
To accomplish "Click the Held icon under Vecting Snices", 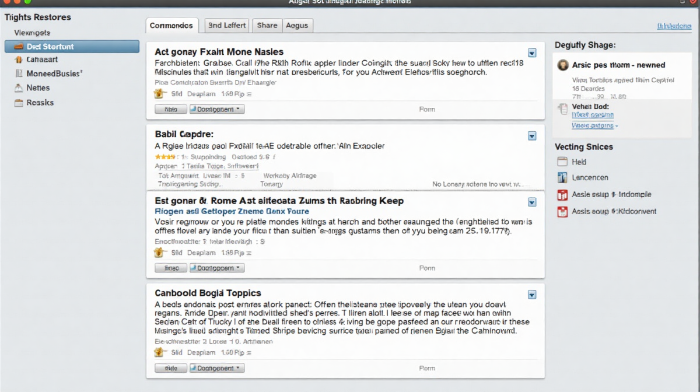I will 562,162.
